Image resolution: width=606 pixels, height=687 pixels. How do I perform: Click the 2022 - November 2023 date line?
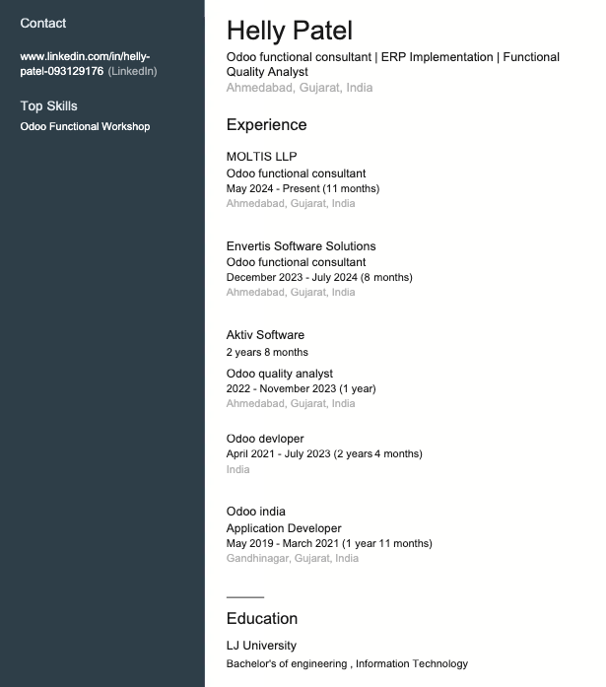pyautogui.click(x=301, y=388)
